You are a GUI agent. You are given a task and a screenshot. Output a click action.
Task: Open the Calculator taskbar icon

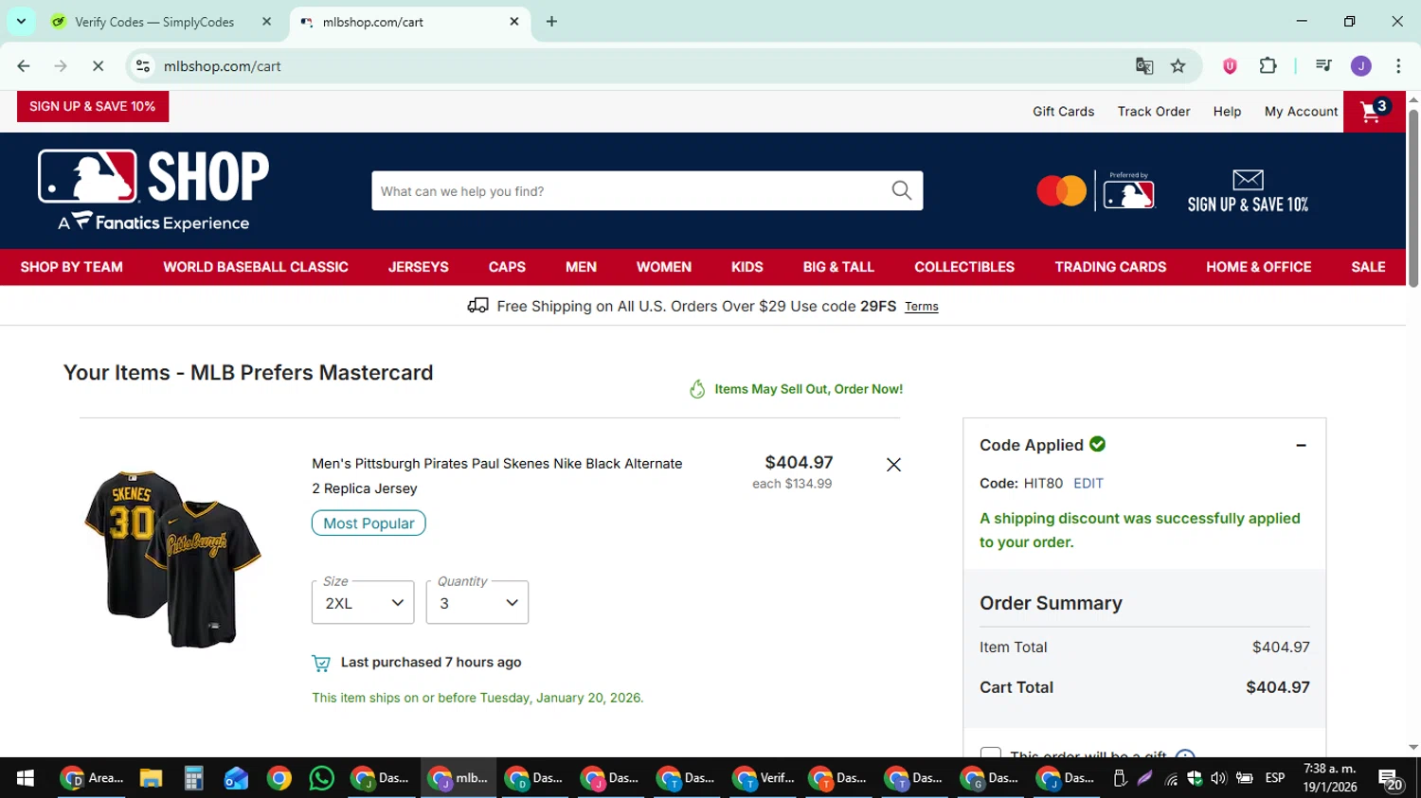(193, 778)
